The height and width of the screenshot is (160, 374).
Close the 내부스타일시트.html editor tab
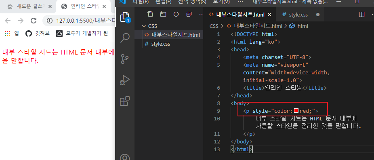click(x=269, y=15)
